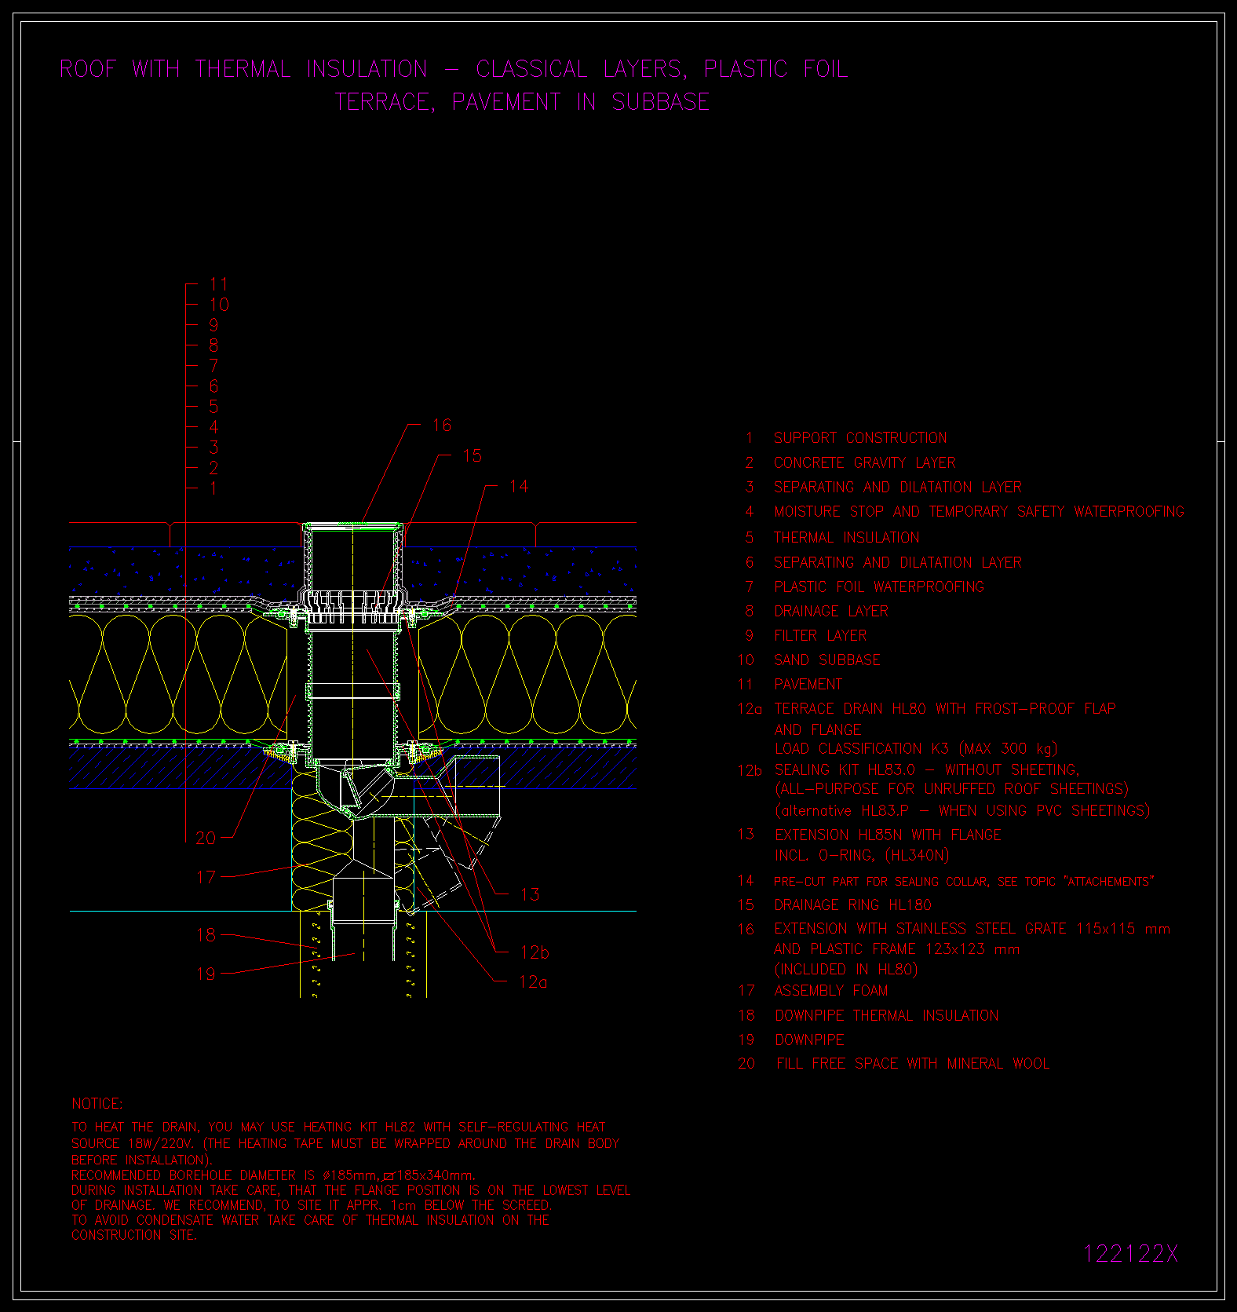Click legend entry 'PLASTIC FOIL WATERPROOFING'

[x=879, y=587]
